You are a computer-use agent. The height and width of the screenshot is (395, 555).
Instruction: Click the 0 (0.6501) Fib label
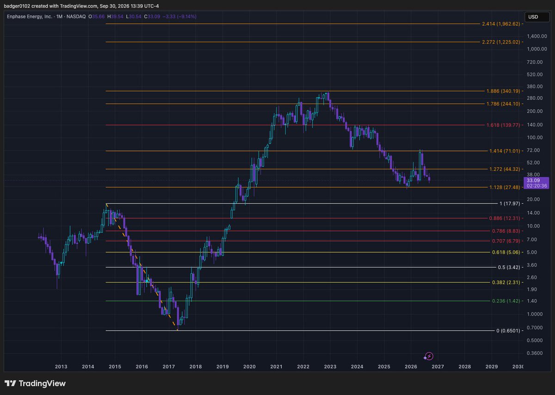(509, 331)
